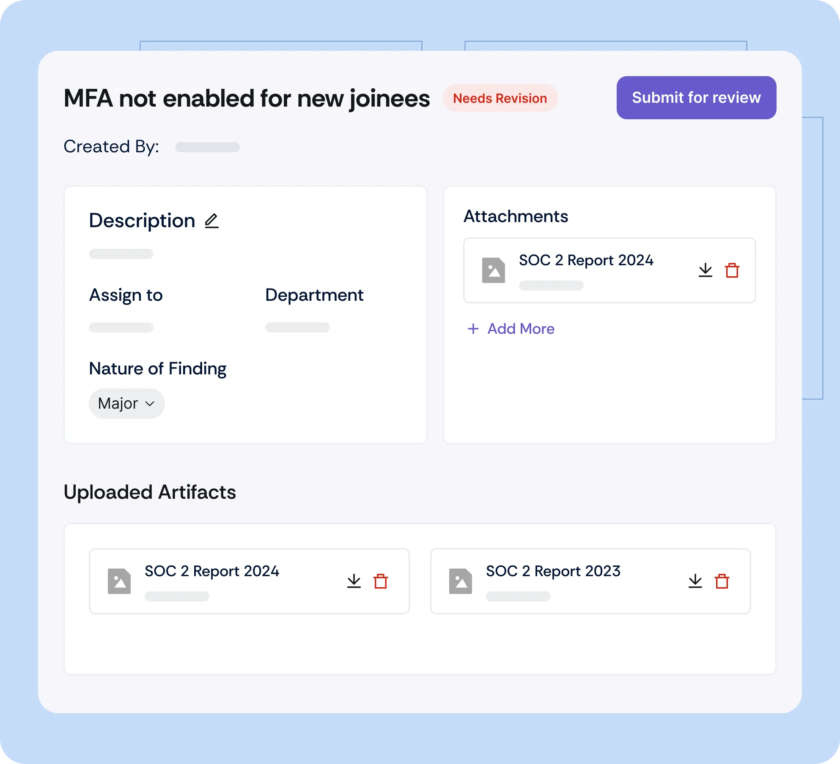
Task: Delete the SOC 2 Report 2024 attachment
Action: [x=732, y=270]
